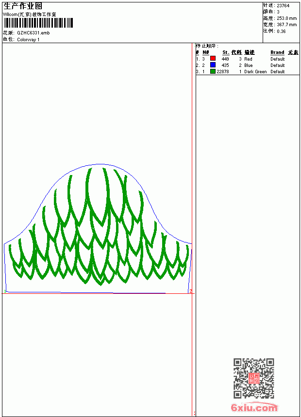301x417 pixels.
Task: Click the height value 253.0 mm
Action: click(x=286, y=18)
